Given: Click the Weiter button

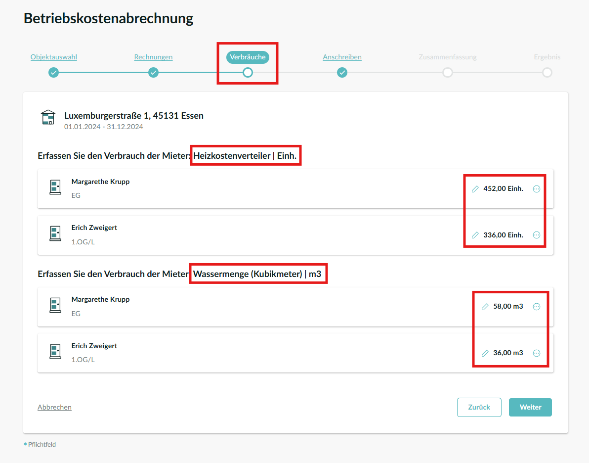Looking at the screenshot, I should 530,407.
